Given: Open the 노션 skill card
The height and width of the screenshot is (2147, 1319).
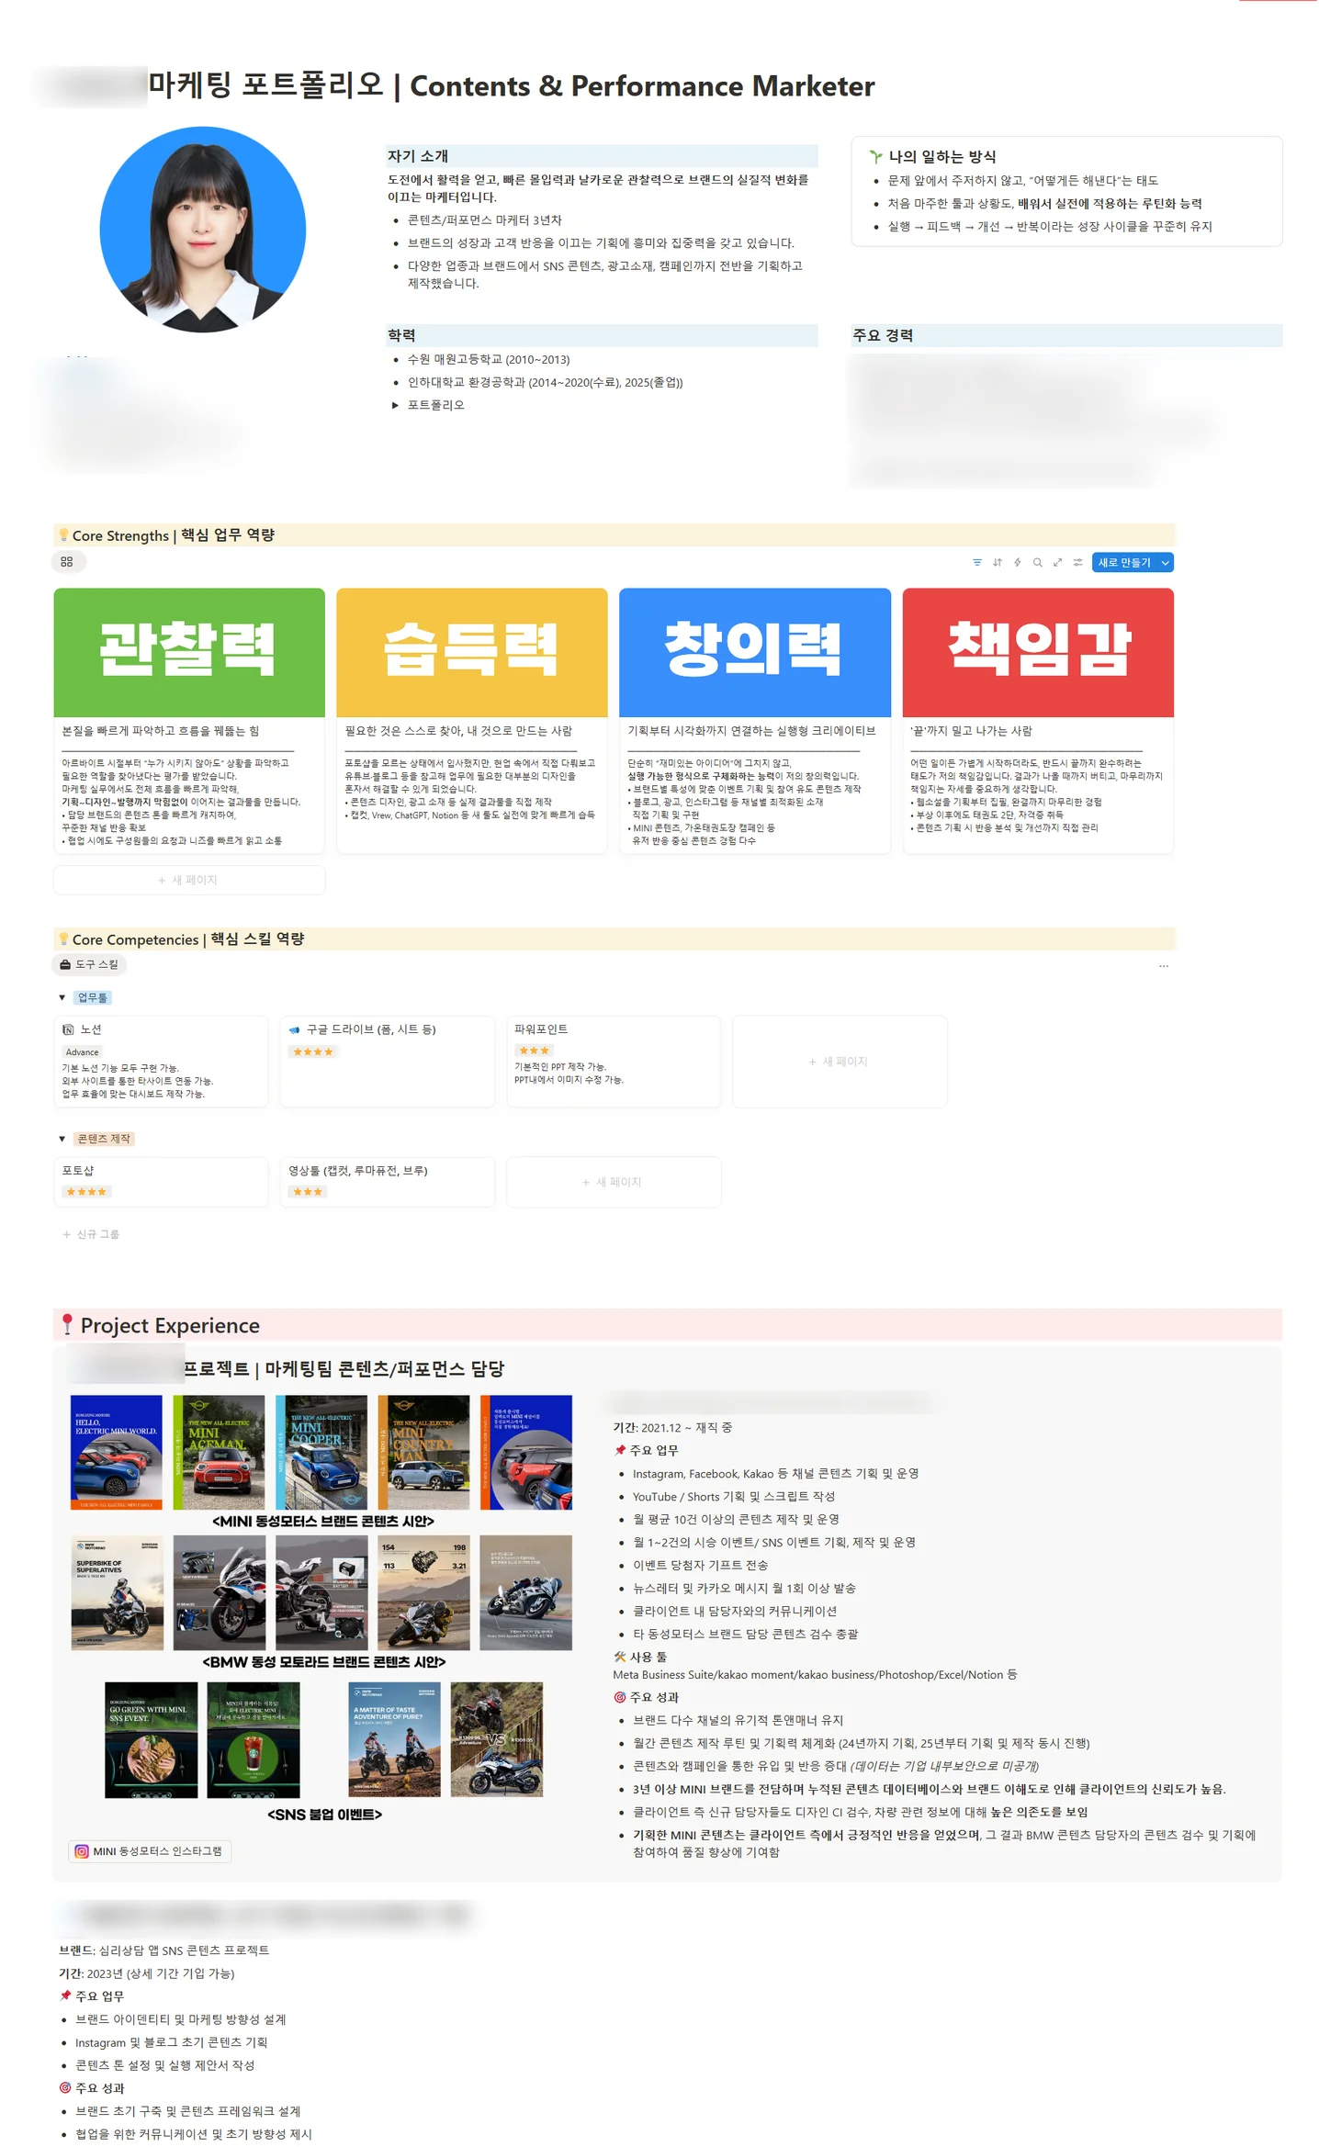Looking at the screenshot, I should [161, 1062].
